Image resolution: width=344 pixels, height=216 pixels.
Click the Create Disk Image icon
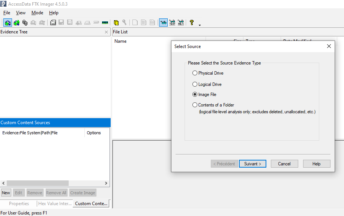pos(53,22)
